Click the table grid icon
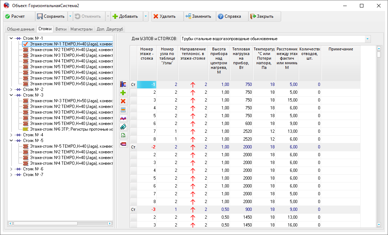388x235 pixels. point(123,110)
